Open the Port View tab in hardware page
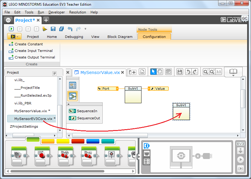This screenshot has height=179, width=251. [147, 154]
